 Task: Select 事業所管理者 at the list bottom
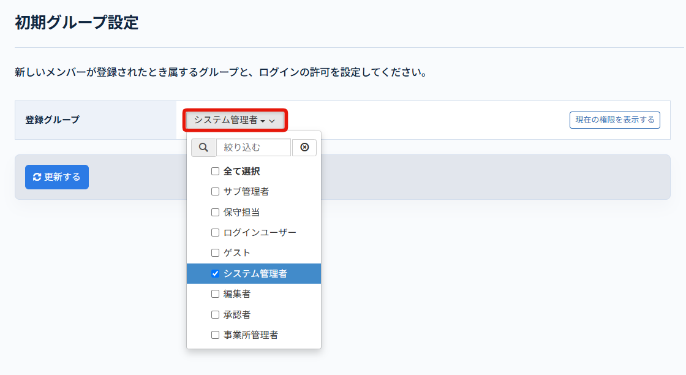[251, 335]
